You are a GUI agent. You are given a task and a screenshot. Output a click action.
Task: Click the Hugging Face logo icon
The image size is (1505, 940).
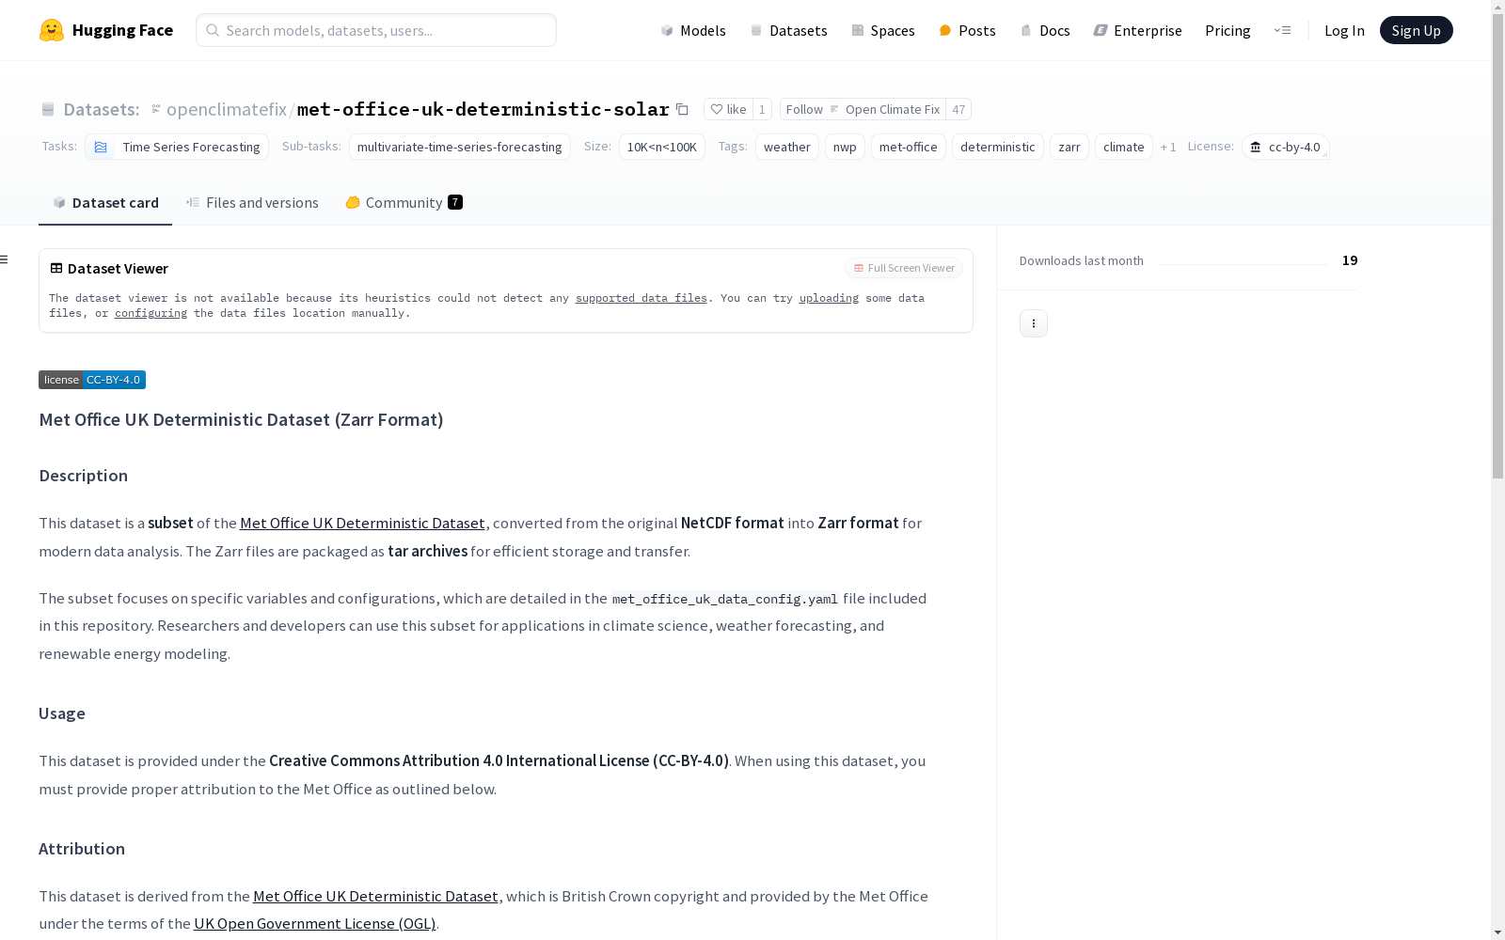pyautogui.click(x=52, y=30)
